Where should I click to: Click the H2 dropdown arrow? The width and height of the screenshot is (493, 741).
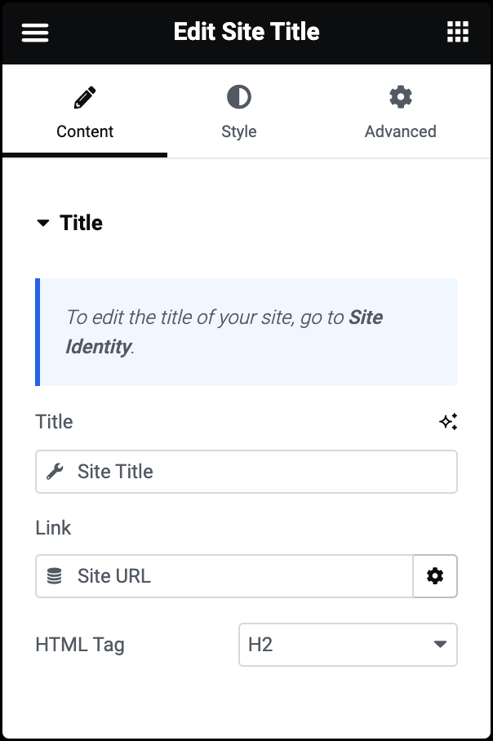pos(440,644)
